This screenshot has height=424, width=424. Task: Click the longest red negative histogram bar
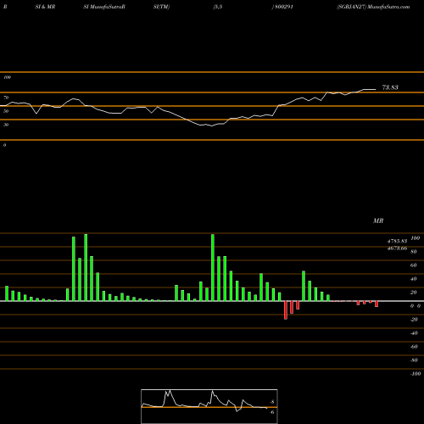(286, 310)
